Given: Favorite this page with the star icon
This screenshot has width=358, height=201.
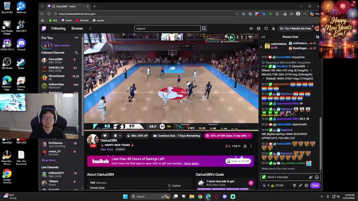Looking at the screenshot, I should 237,14.
